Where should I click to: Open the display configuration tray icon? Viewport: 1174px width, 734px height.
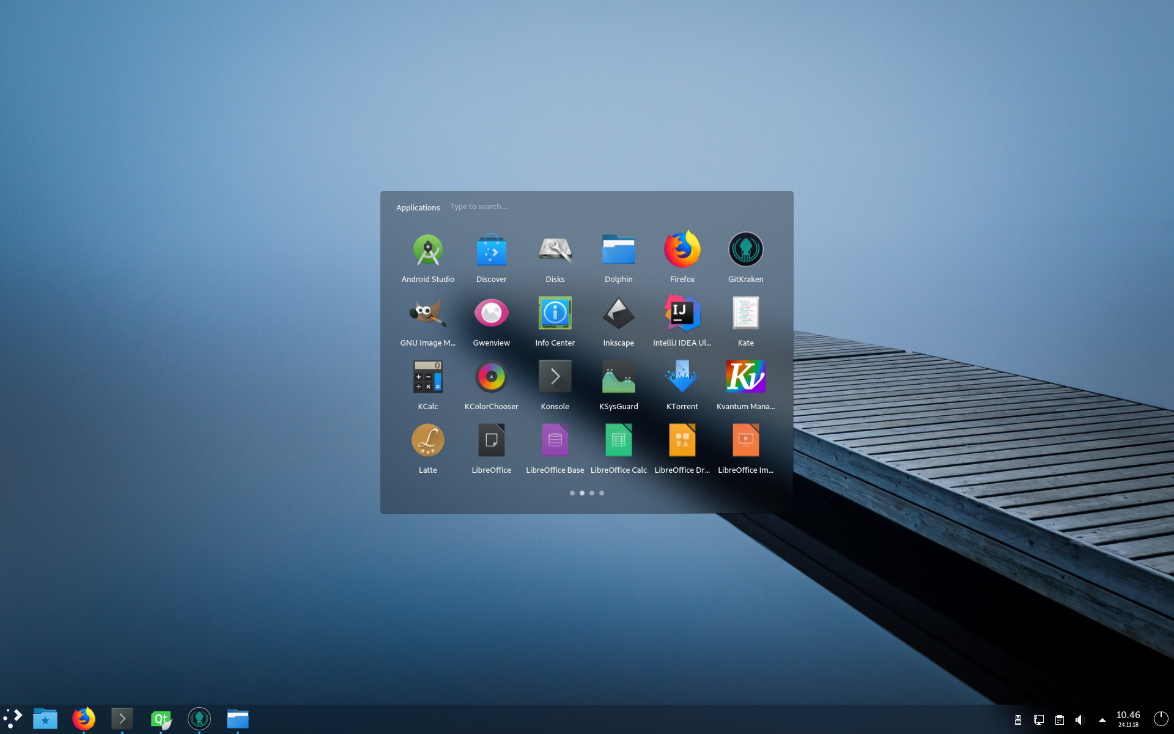pyautogui.click(x=1039, y=720)
